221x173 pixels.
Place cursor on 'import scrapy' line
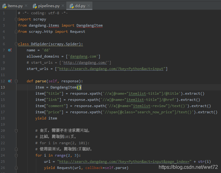click(32, 19)
